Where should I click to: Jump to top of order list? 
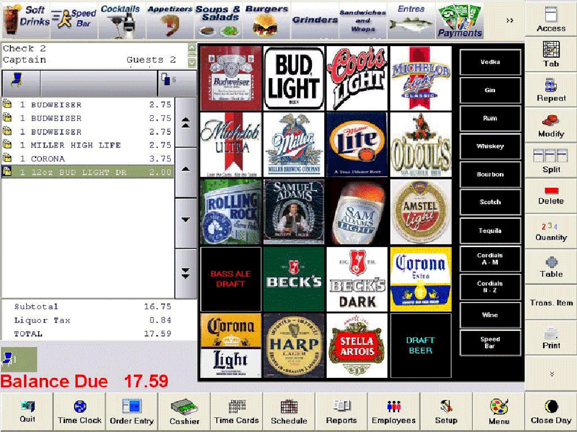186,122
